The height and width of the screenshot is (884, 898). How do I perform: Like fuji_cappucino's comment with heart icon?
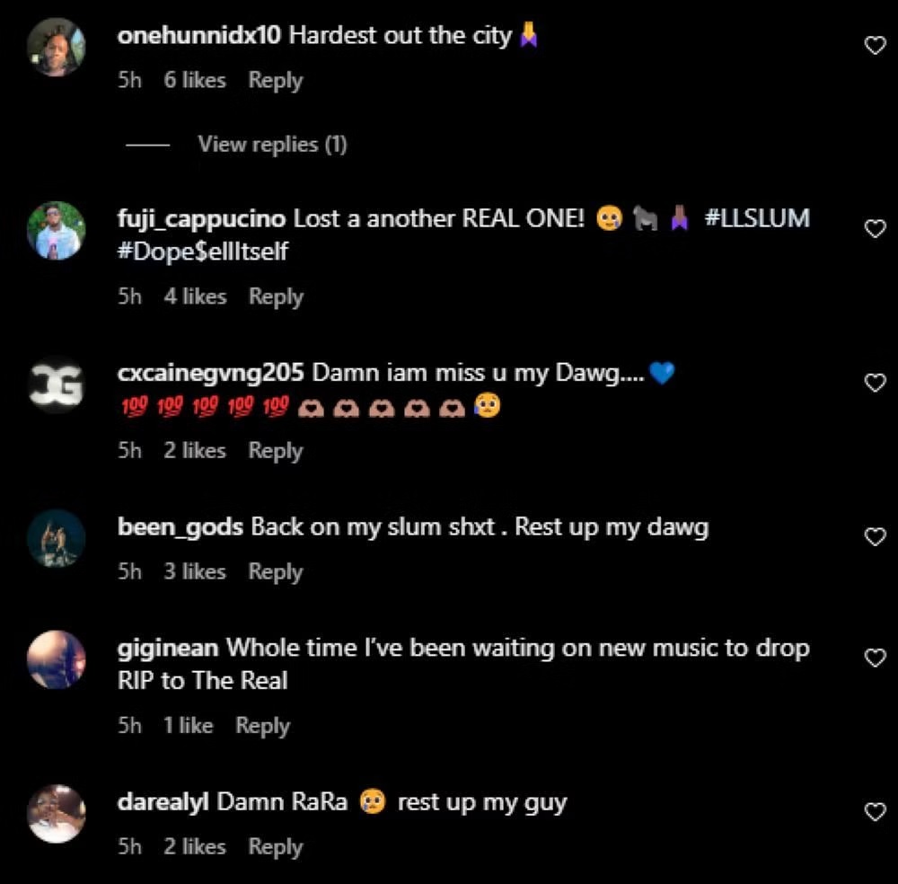pos(875,228)
